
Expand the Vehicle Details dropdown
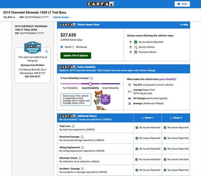[x=62, y=17]
